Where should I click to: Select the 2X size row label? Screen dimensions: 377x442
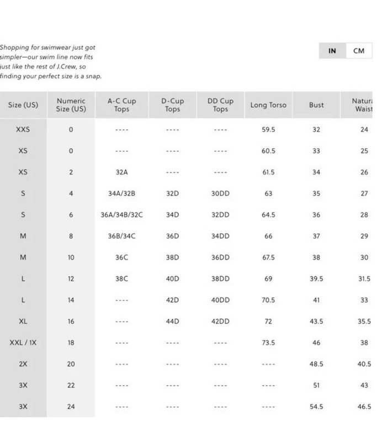pos(23,364)
